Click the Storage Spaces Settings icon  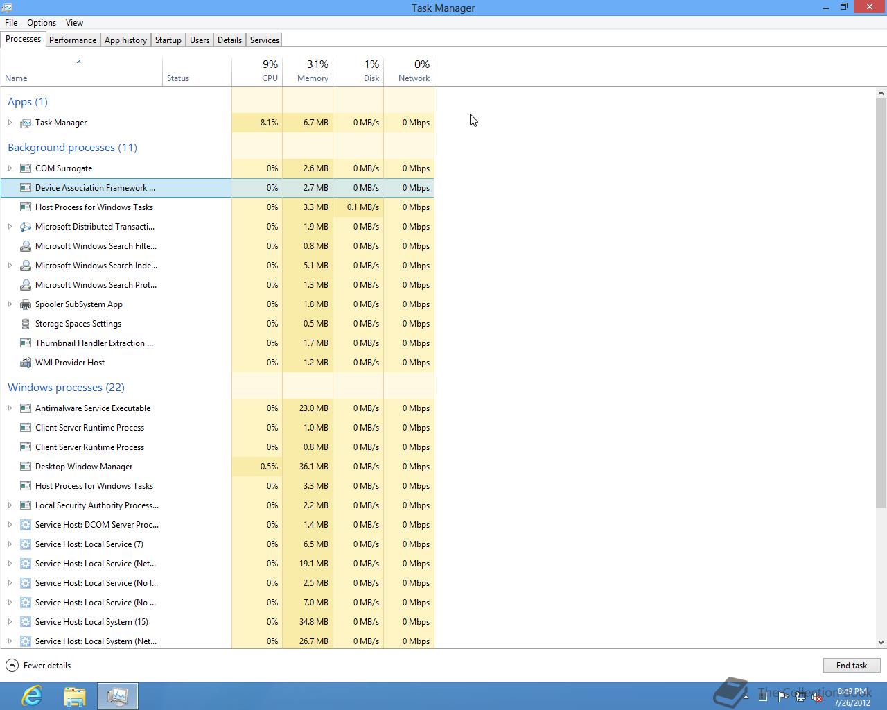coord(26,324)
